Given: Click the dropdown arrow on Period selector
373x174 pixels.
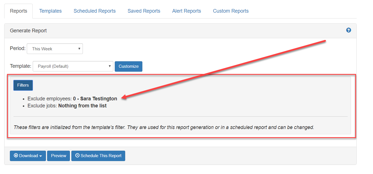Looking at the screenshot, I should coord(79,49).
